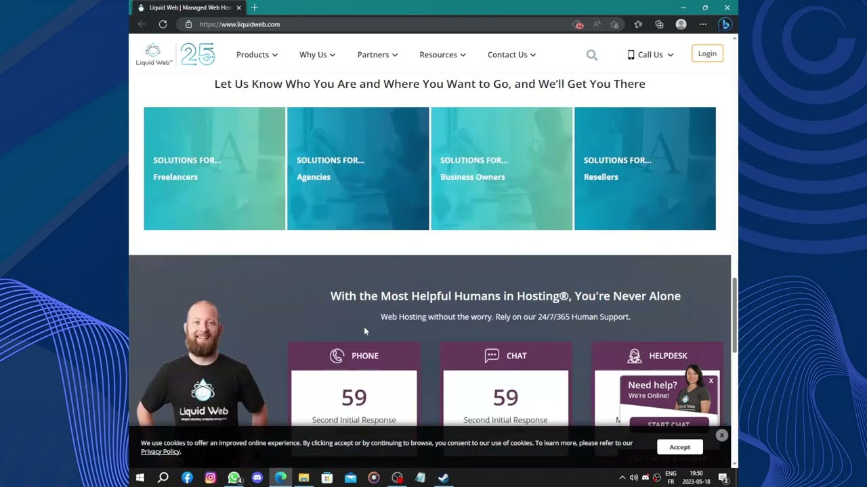
Task: Expand the Products menu
Action: [257, 55]
